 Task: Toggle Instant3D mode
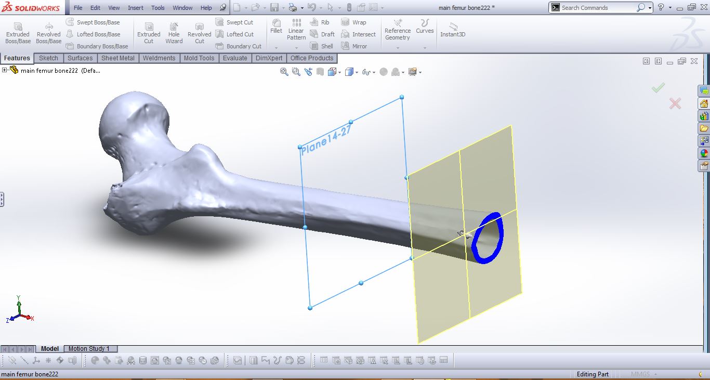(x=453, y=30)
